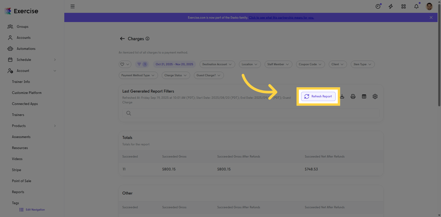
Task: Open the Daxko partnership link
Action: coord(281,17)
